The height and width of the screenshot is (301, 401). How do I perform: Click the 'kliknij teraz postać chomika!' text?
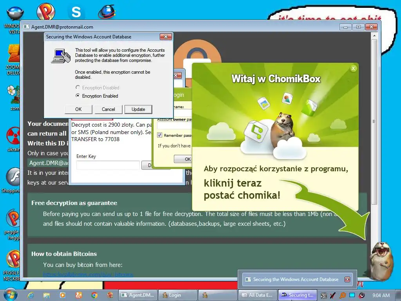pos(242,189)
